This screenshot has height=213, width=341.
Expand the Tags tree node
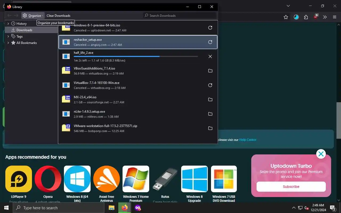(x=8, y=36)
